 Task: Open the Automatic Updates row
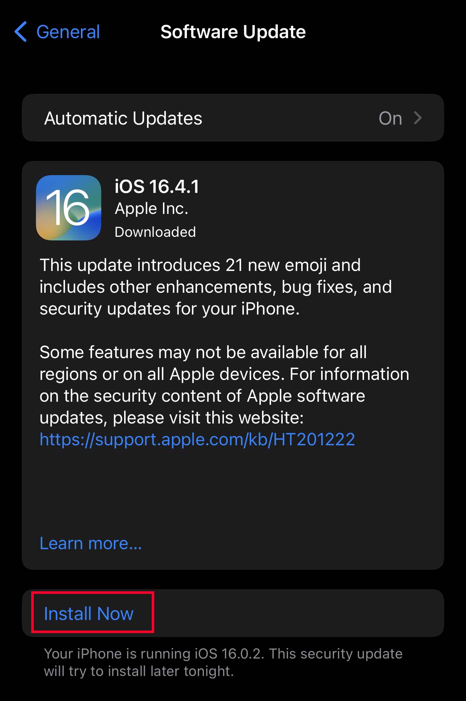(x=233, y=118)
